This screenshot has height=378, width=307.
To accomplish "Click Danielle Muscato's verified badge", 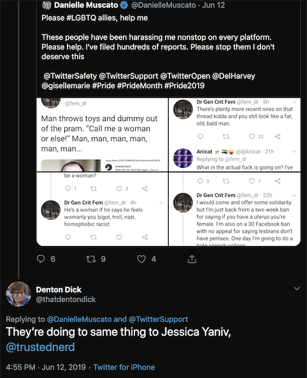I will pyautogui.click(x=124, y=5).
